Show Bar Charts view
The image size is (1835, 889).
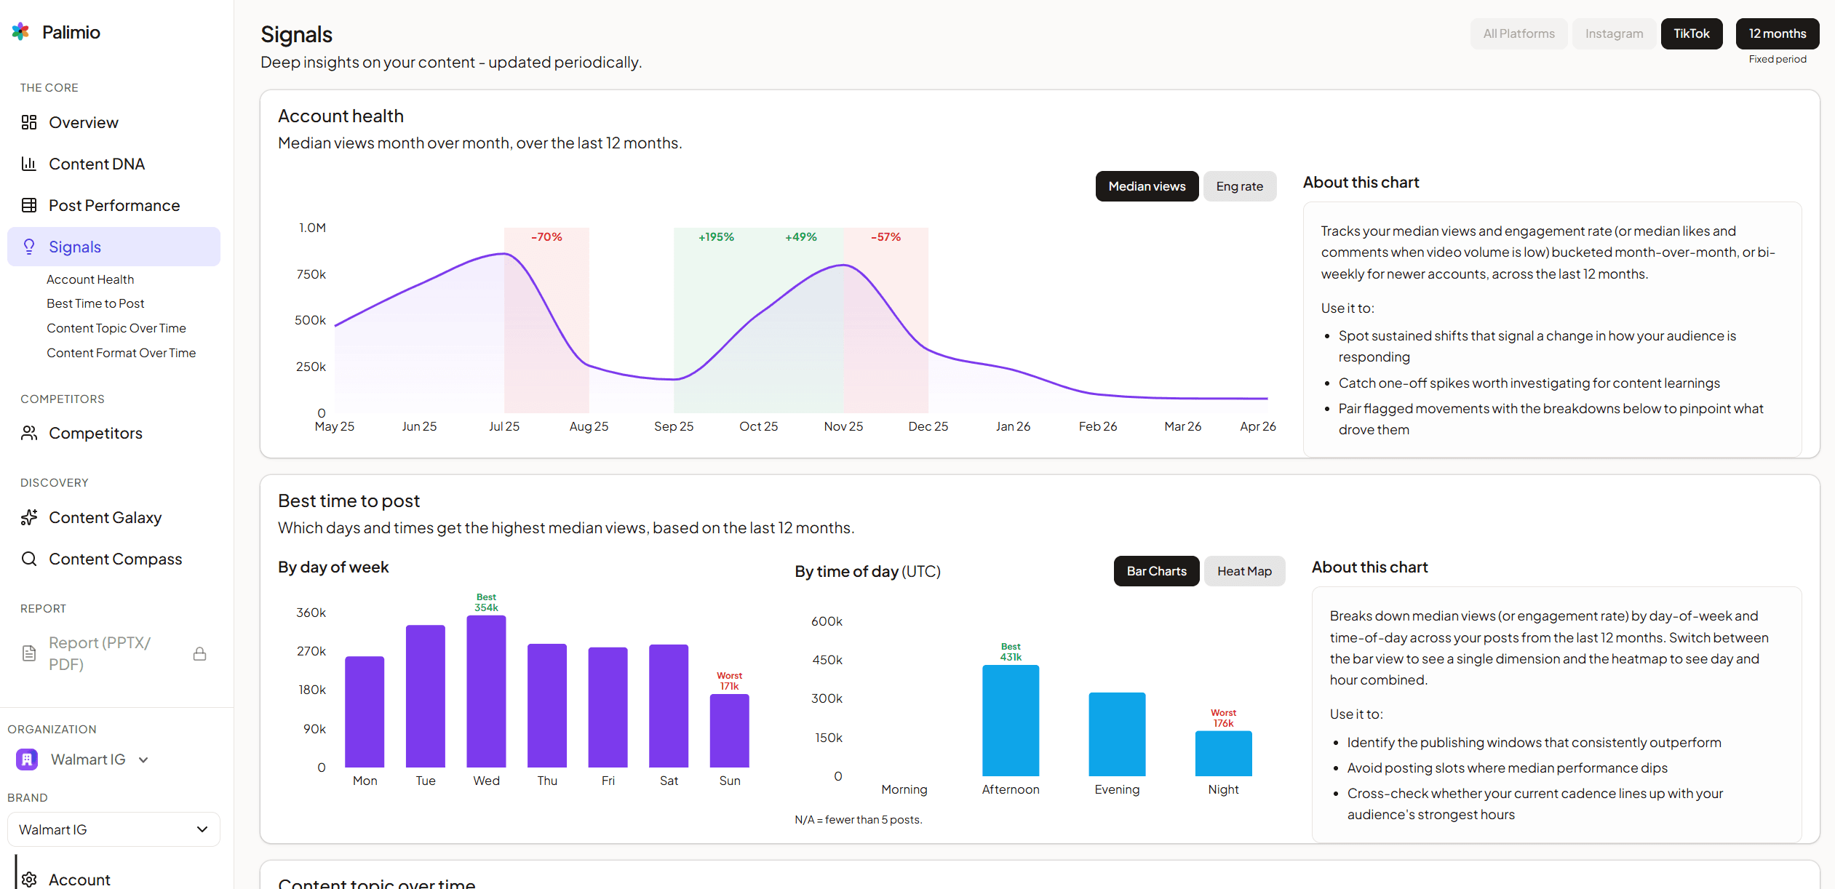(x=1156, y=571)
